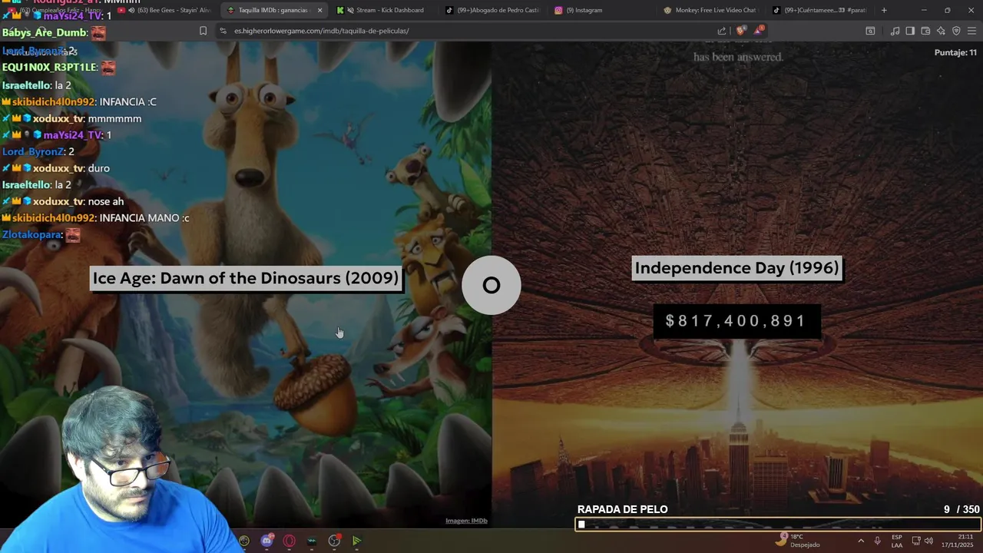This screenshot has height=553, width=983.
Task: Click the username xoduxx_tv saying 'duro'
Action: coord(58,168)
